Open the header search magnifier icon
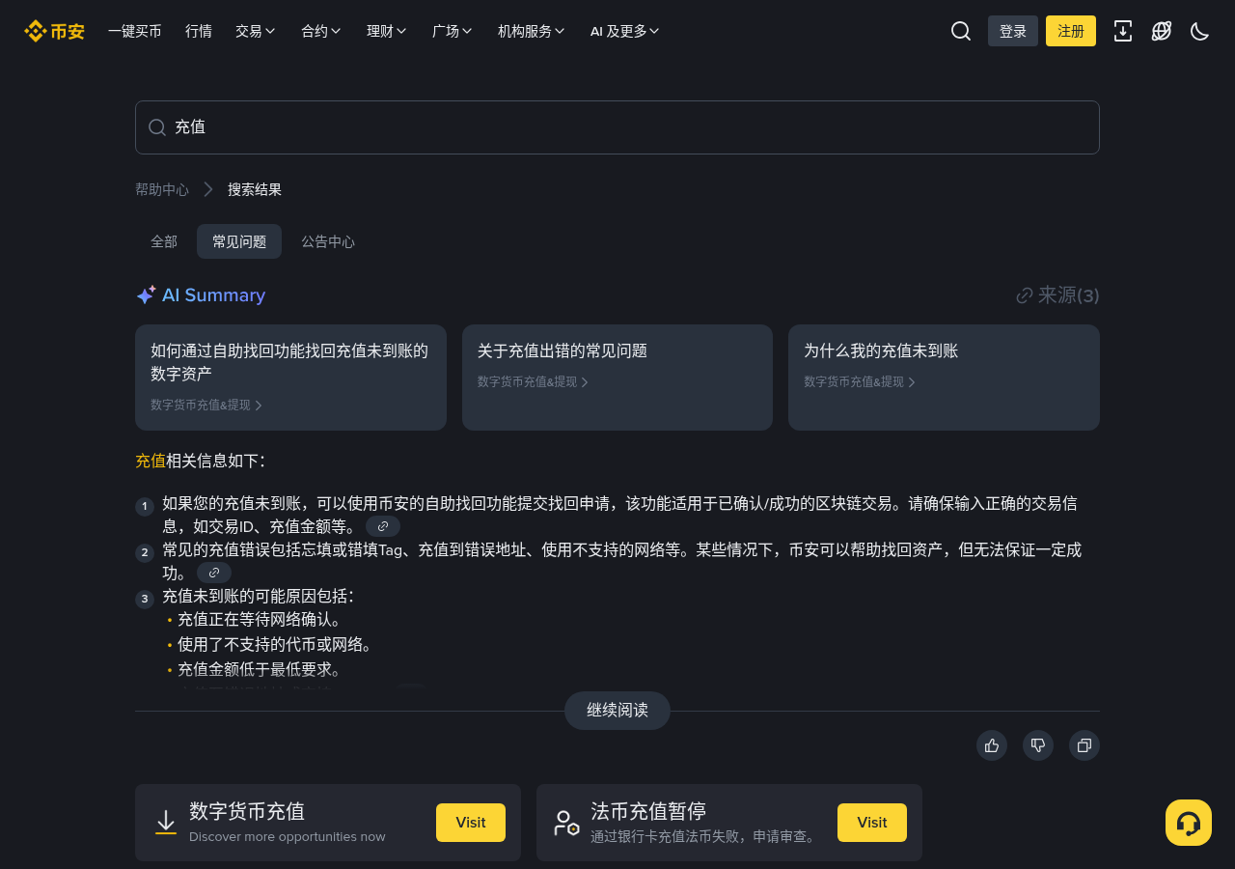 (961, 31)
